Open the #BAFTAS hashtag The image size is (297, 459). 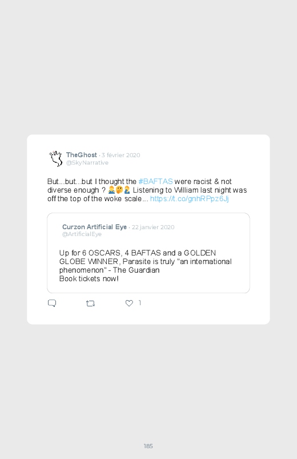click(155, 182)
